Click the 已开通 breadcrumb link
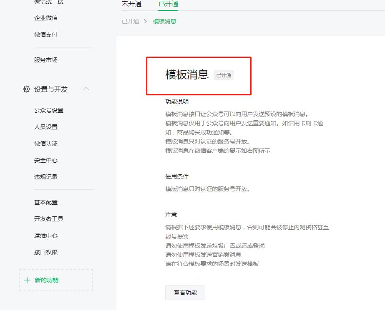The image size is (385, 310). coord(130,21)
